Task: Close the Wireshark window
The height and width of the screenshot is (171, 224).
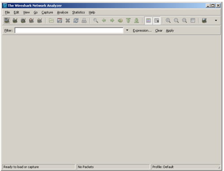Action: [x=218, y=5]
